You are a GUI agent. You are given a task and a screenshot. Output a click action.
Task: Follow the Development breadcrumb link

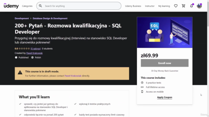click(x=22, y=19)
